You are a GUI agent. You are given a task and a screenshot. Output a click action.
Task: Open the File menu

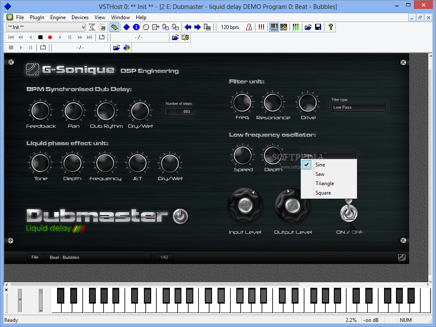(x=20, y=17)
